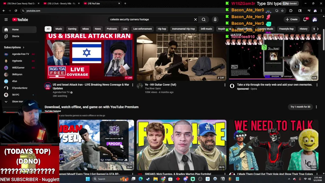Open options for YouTube Premium shelf
Image resolution: width=325 pixels, height=183 pixels.
316,107
